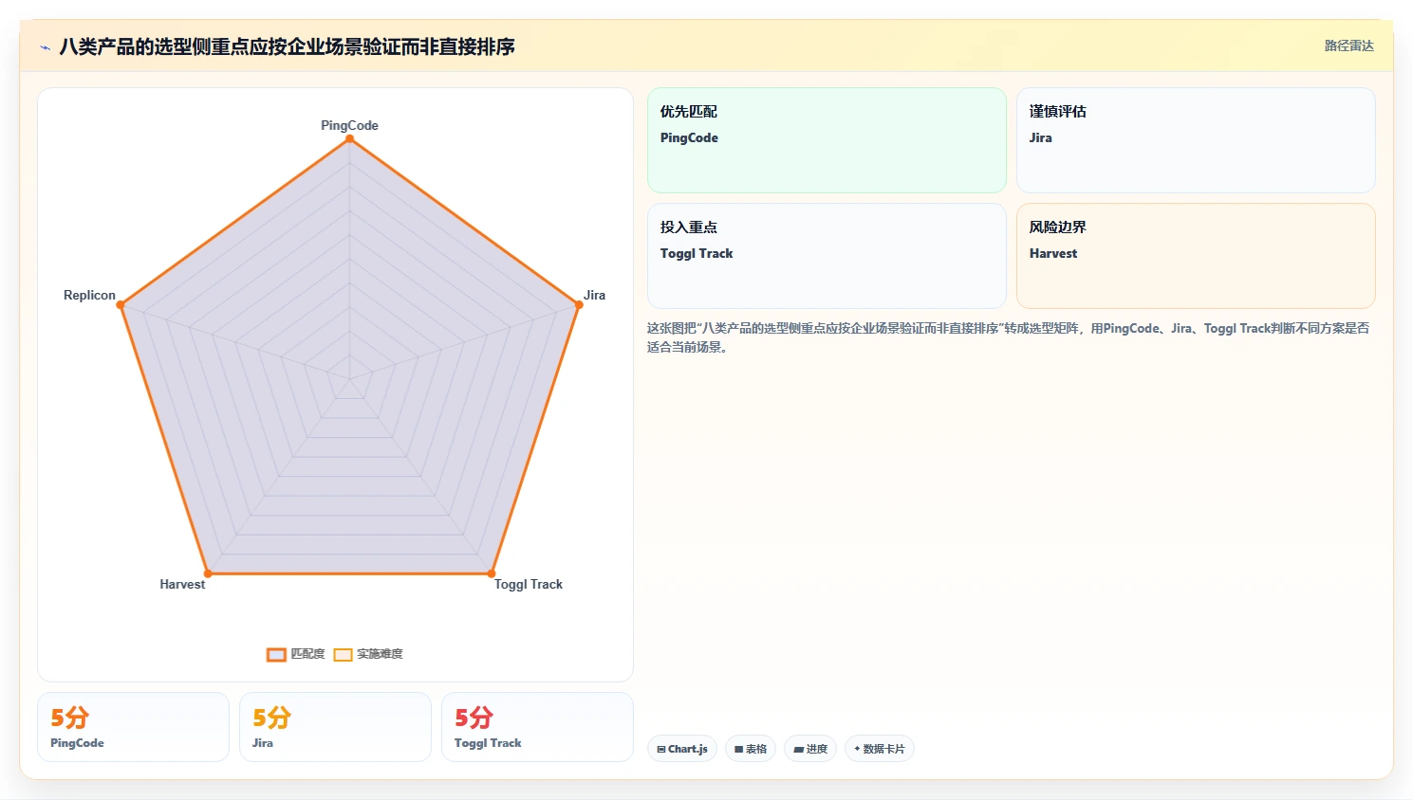Open the 5分 Jira score card
The width and height of the screenshot is (1413, 800).
pos(335,727)
